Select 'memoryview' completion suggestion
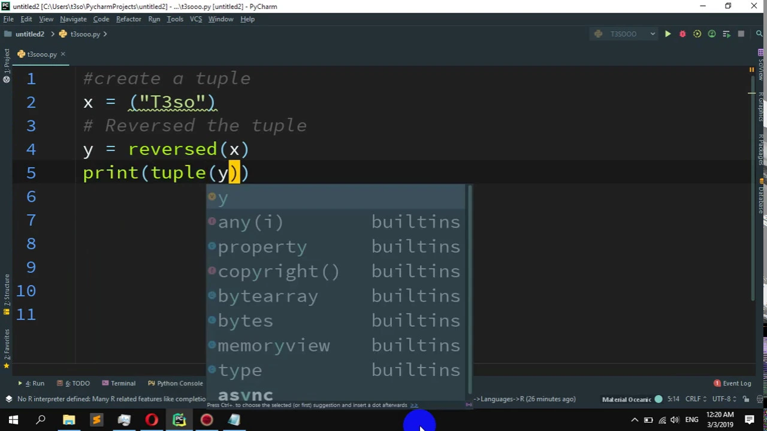The height and width of the screenshot is (431, 767). 336,345
